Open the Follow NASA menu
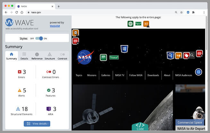210x133 pixels. [136, 75]
